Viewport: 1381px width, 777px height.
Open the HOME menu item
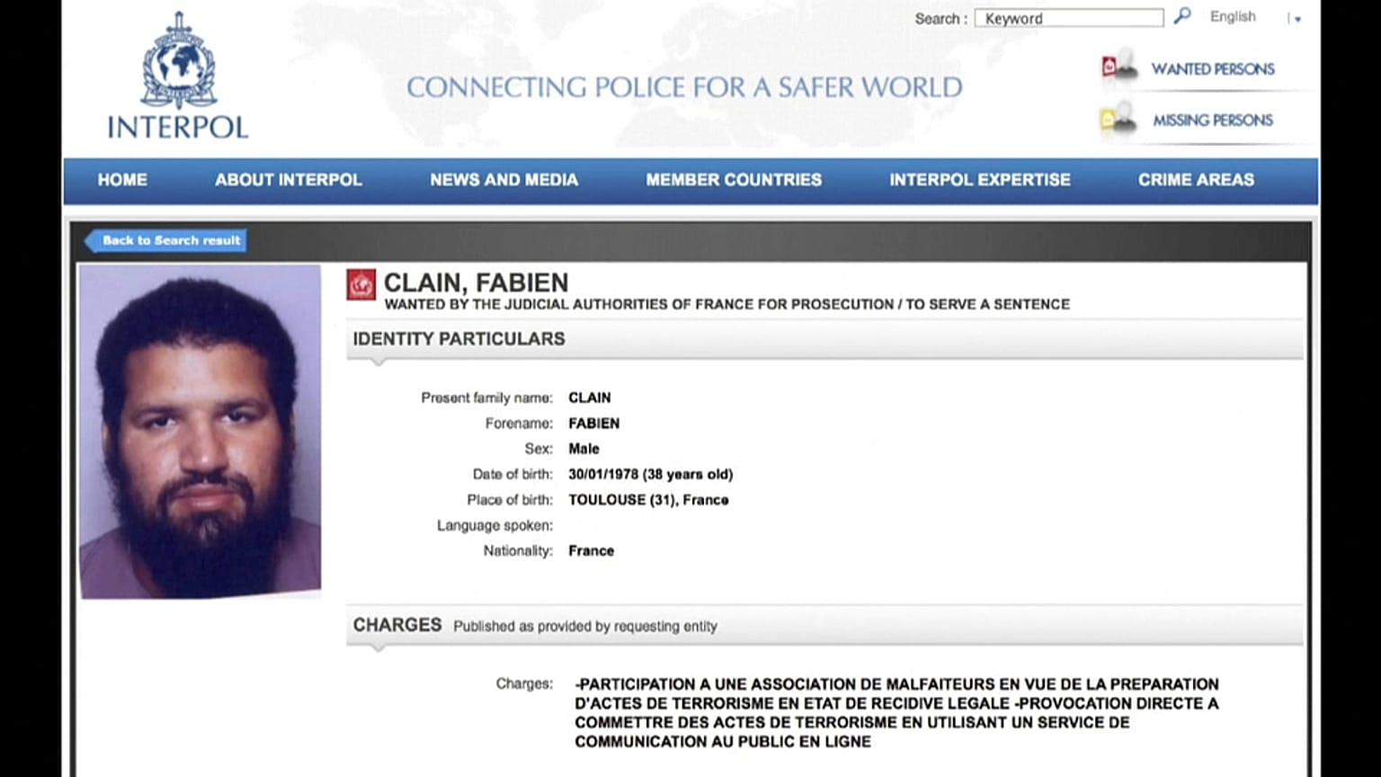122,180
